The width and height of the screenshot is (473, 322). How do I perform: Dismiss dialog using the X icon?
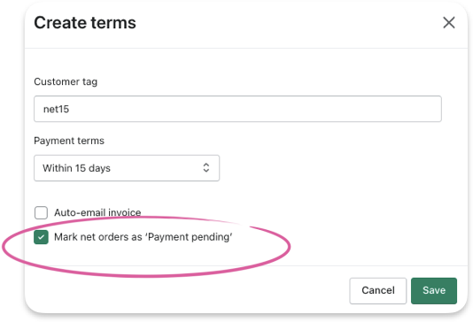point(449,23)
